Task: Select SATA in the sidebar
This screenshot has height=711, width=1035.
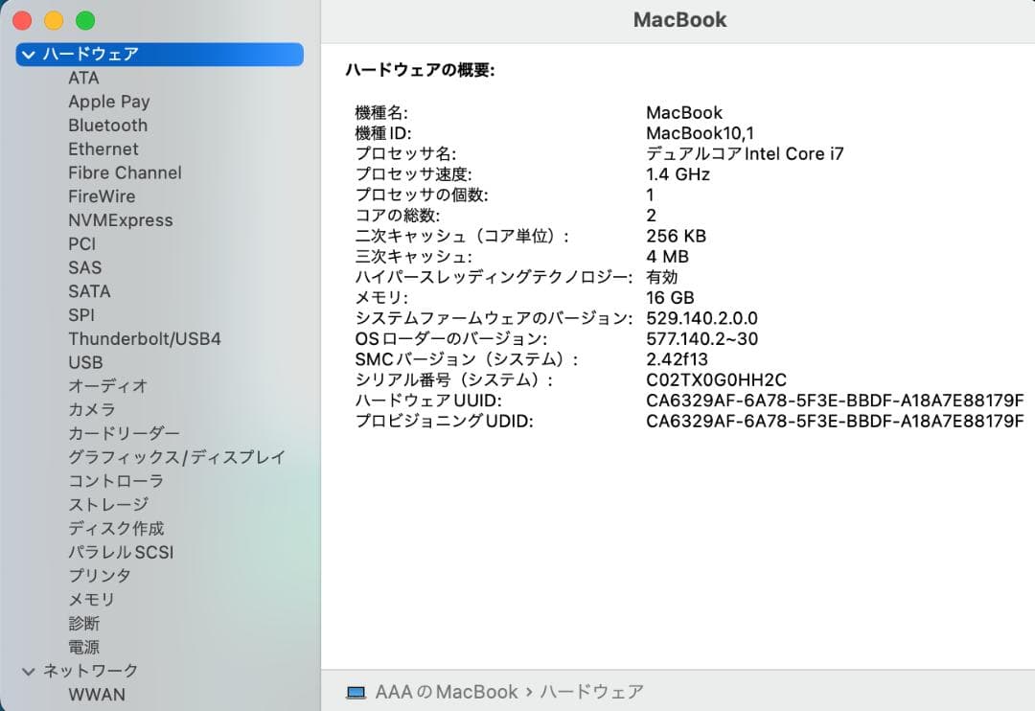Action: [89, 292]
